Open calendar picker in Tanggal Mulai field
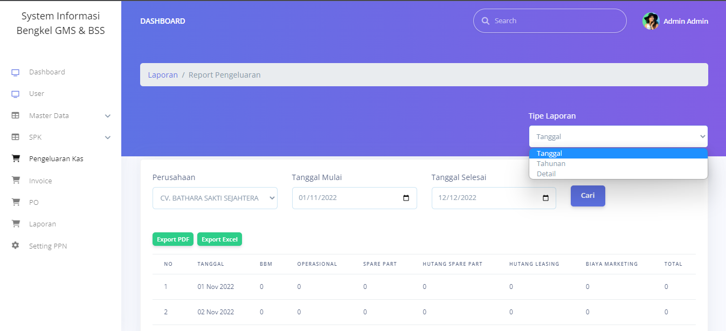This screenshot has width=726, height=331. pos(406,198)
